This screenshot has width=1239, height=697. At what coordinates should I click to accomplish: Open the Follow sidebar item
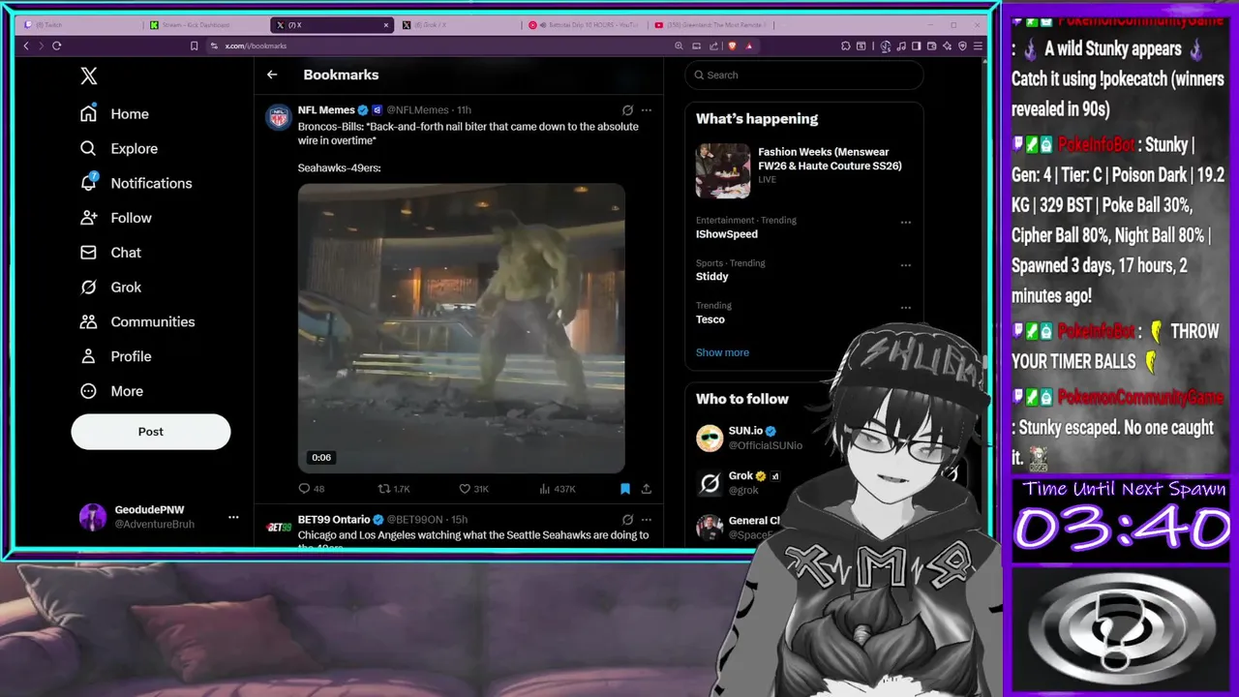pos(115,218)
